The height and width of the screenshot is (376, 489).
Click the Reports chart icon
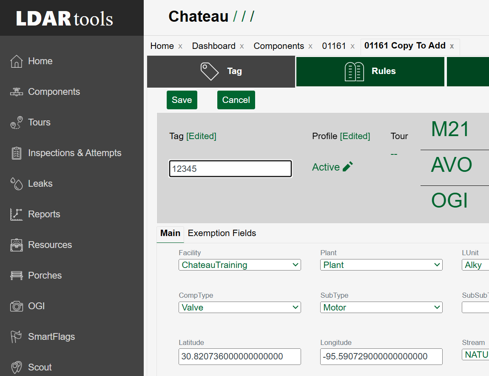point(17,214)
